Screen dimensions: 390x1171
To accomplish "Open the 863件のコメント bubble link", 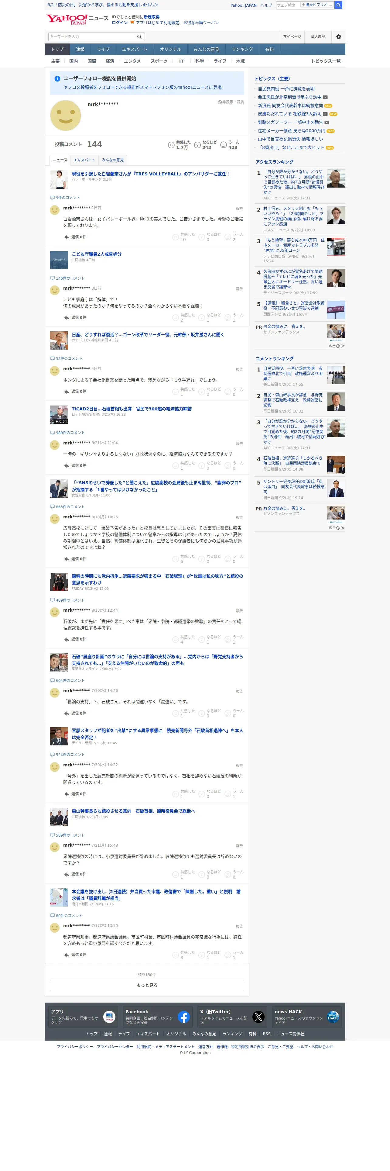I will pos(67,507).
